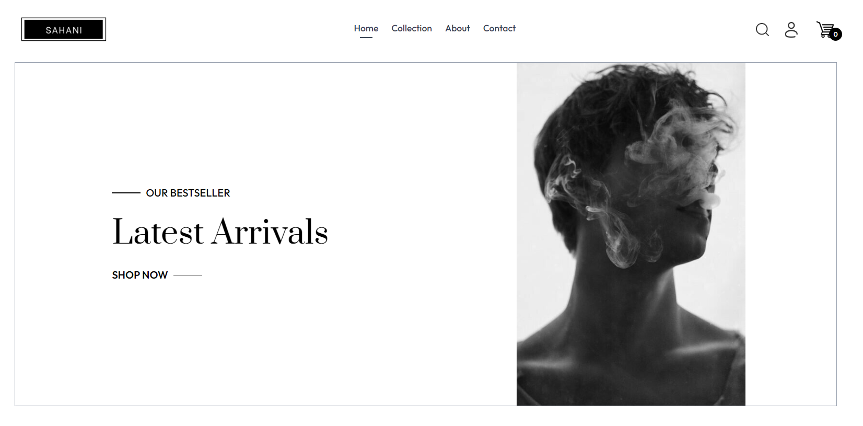Click the Latest Arrivals heading
Image resolution: width=863 pixels, height=426 pixels.
point(220,232)
